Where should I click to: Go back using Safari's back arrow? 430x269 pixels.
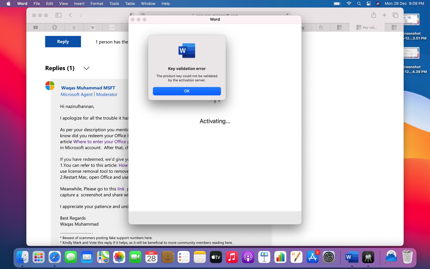(x=70, y=15)
